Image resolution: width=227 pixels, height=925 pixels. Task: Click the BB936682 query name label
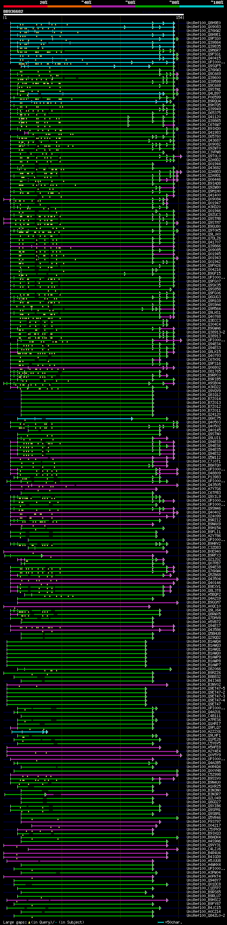13,11
